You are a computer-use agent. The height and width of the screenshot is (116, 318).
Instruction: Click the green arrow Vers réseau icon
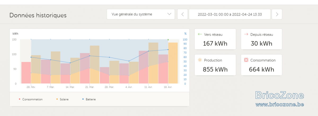click(200, 34)
